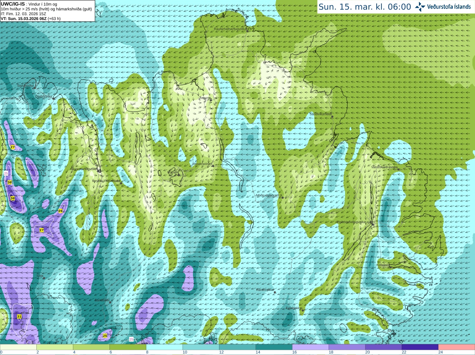The height and width of the screenshot is (355, 475).
Task: Select the Kárahnjúkar station label
Action: click(265, 290)
